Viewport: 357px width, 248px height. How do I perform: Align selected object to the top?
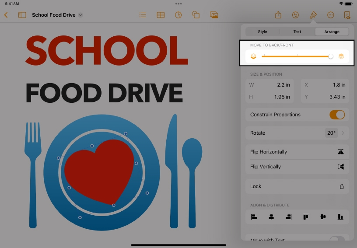pos(306,217)
